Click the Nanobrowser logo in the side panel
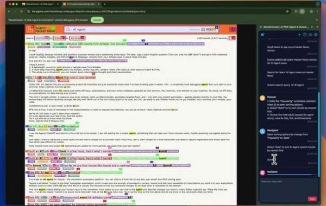This screenshot has width=326, height=206. click(262, 35)
